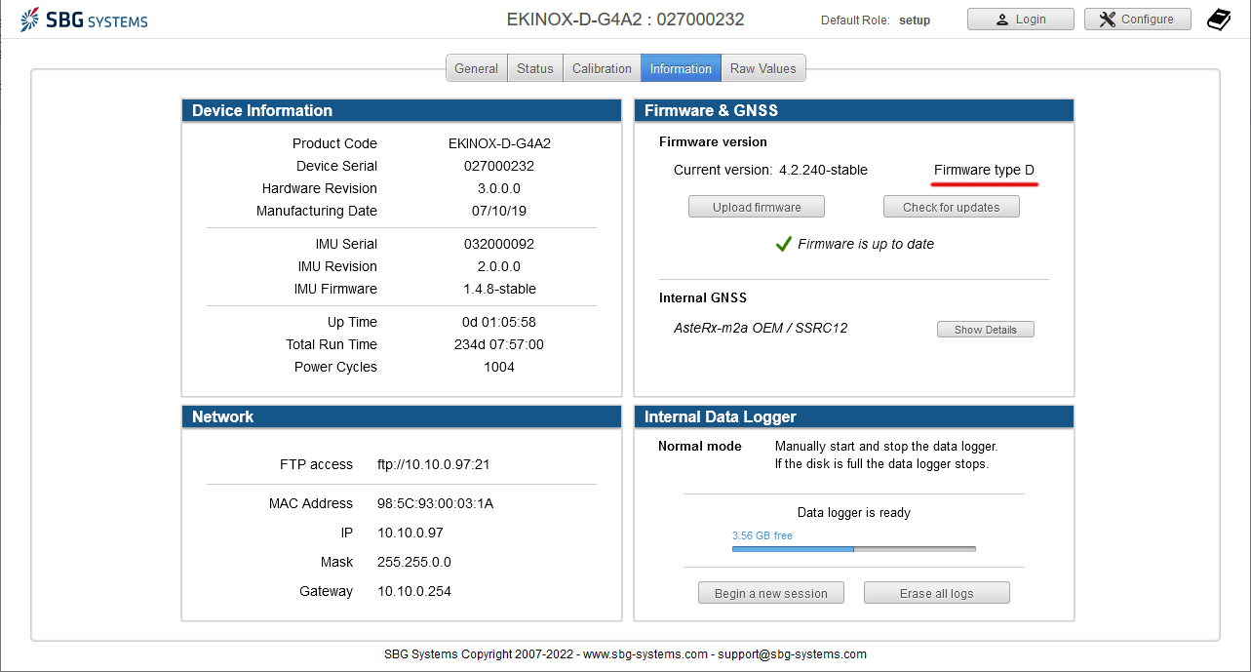Viewport: 1251px width, 672px height.
Task: Begin a new data logger session
Action: coord(770,593)
